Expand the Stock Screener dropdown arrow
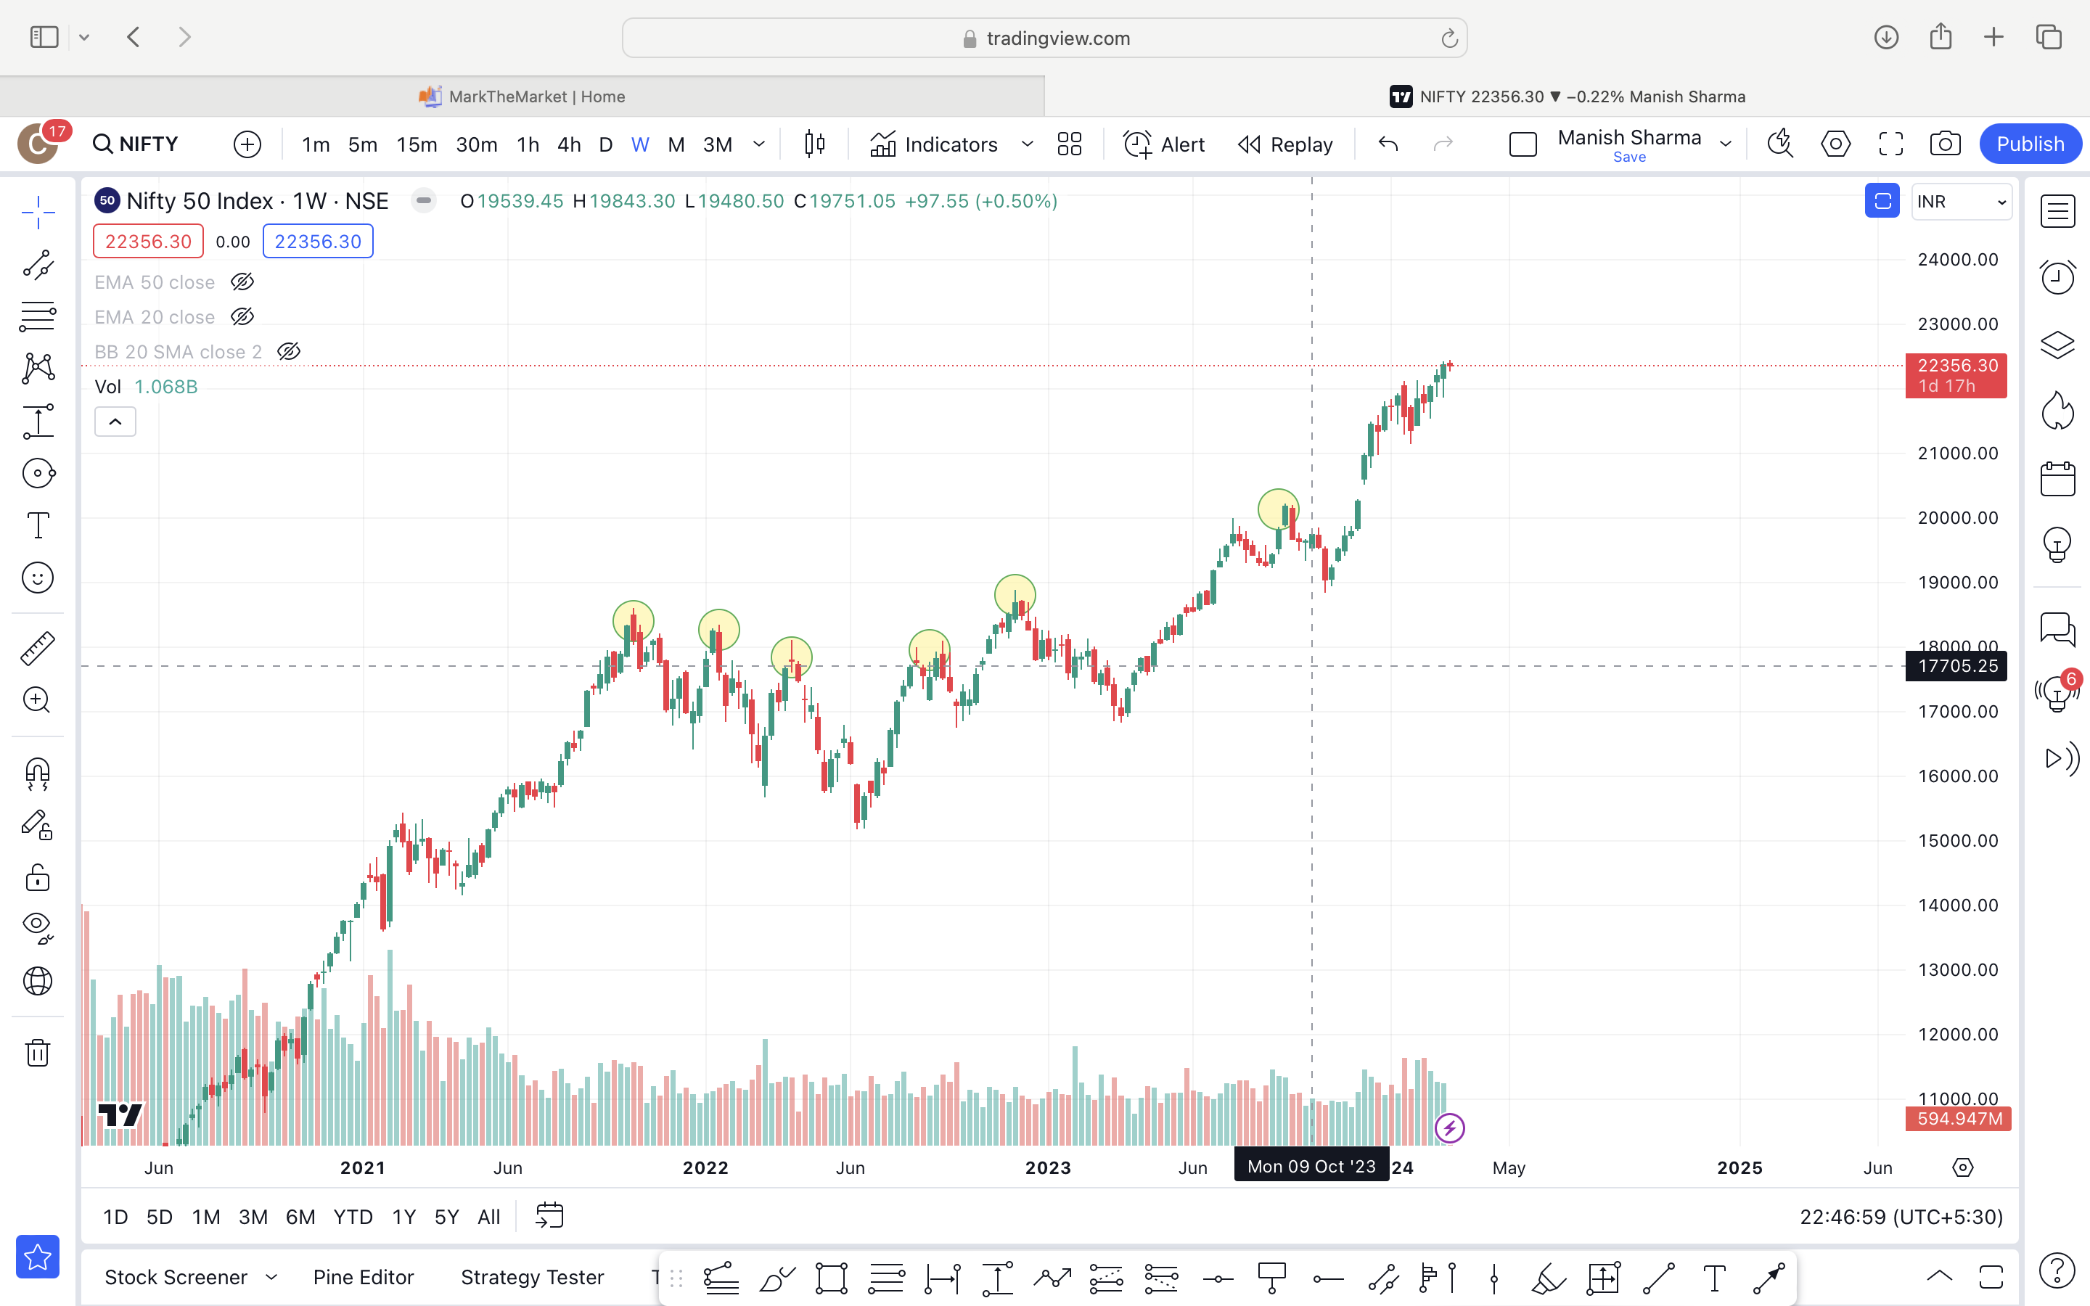Image resolution: width=2090 pixels, height=1306 pixels. tap(271, 1277)
